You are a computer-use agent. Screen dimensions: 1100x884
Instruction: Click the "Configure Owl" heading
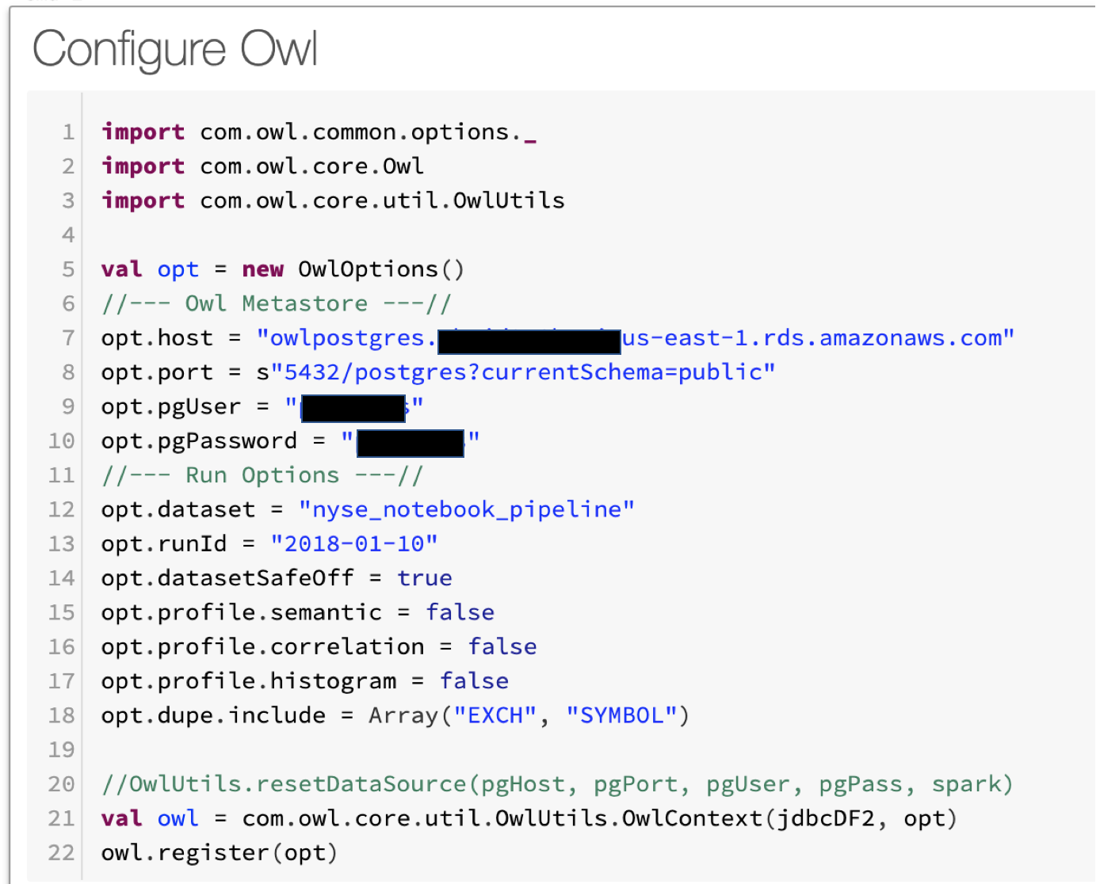click(x=175, y=49)
